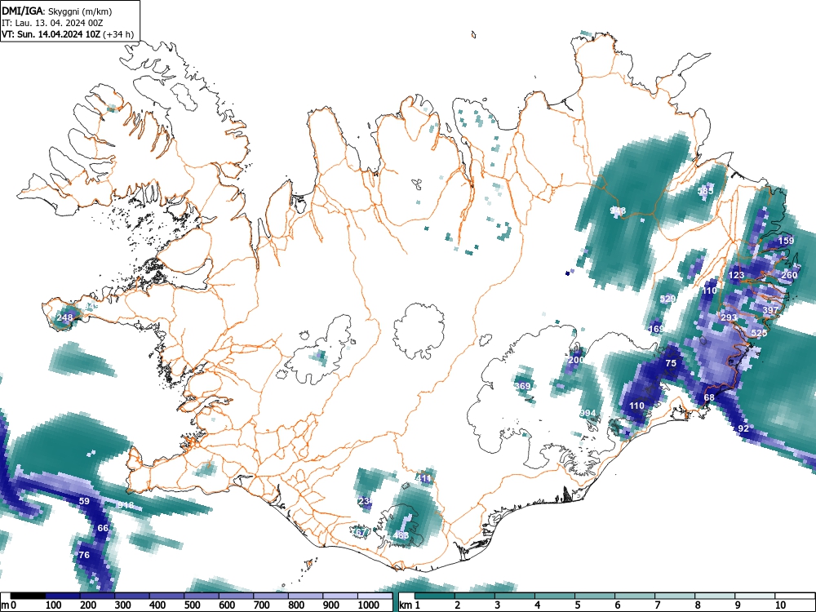Click the 68 value on the southeast coast
The width and height of the screenshot is (816, 612).
click(x=709, y=397)
